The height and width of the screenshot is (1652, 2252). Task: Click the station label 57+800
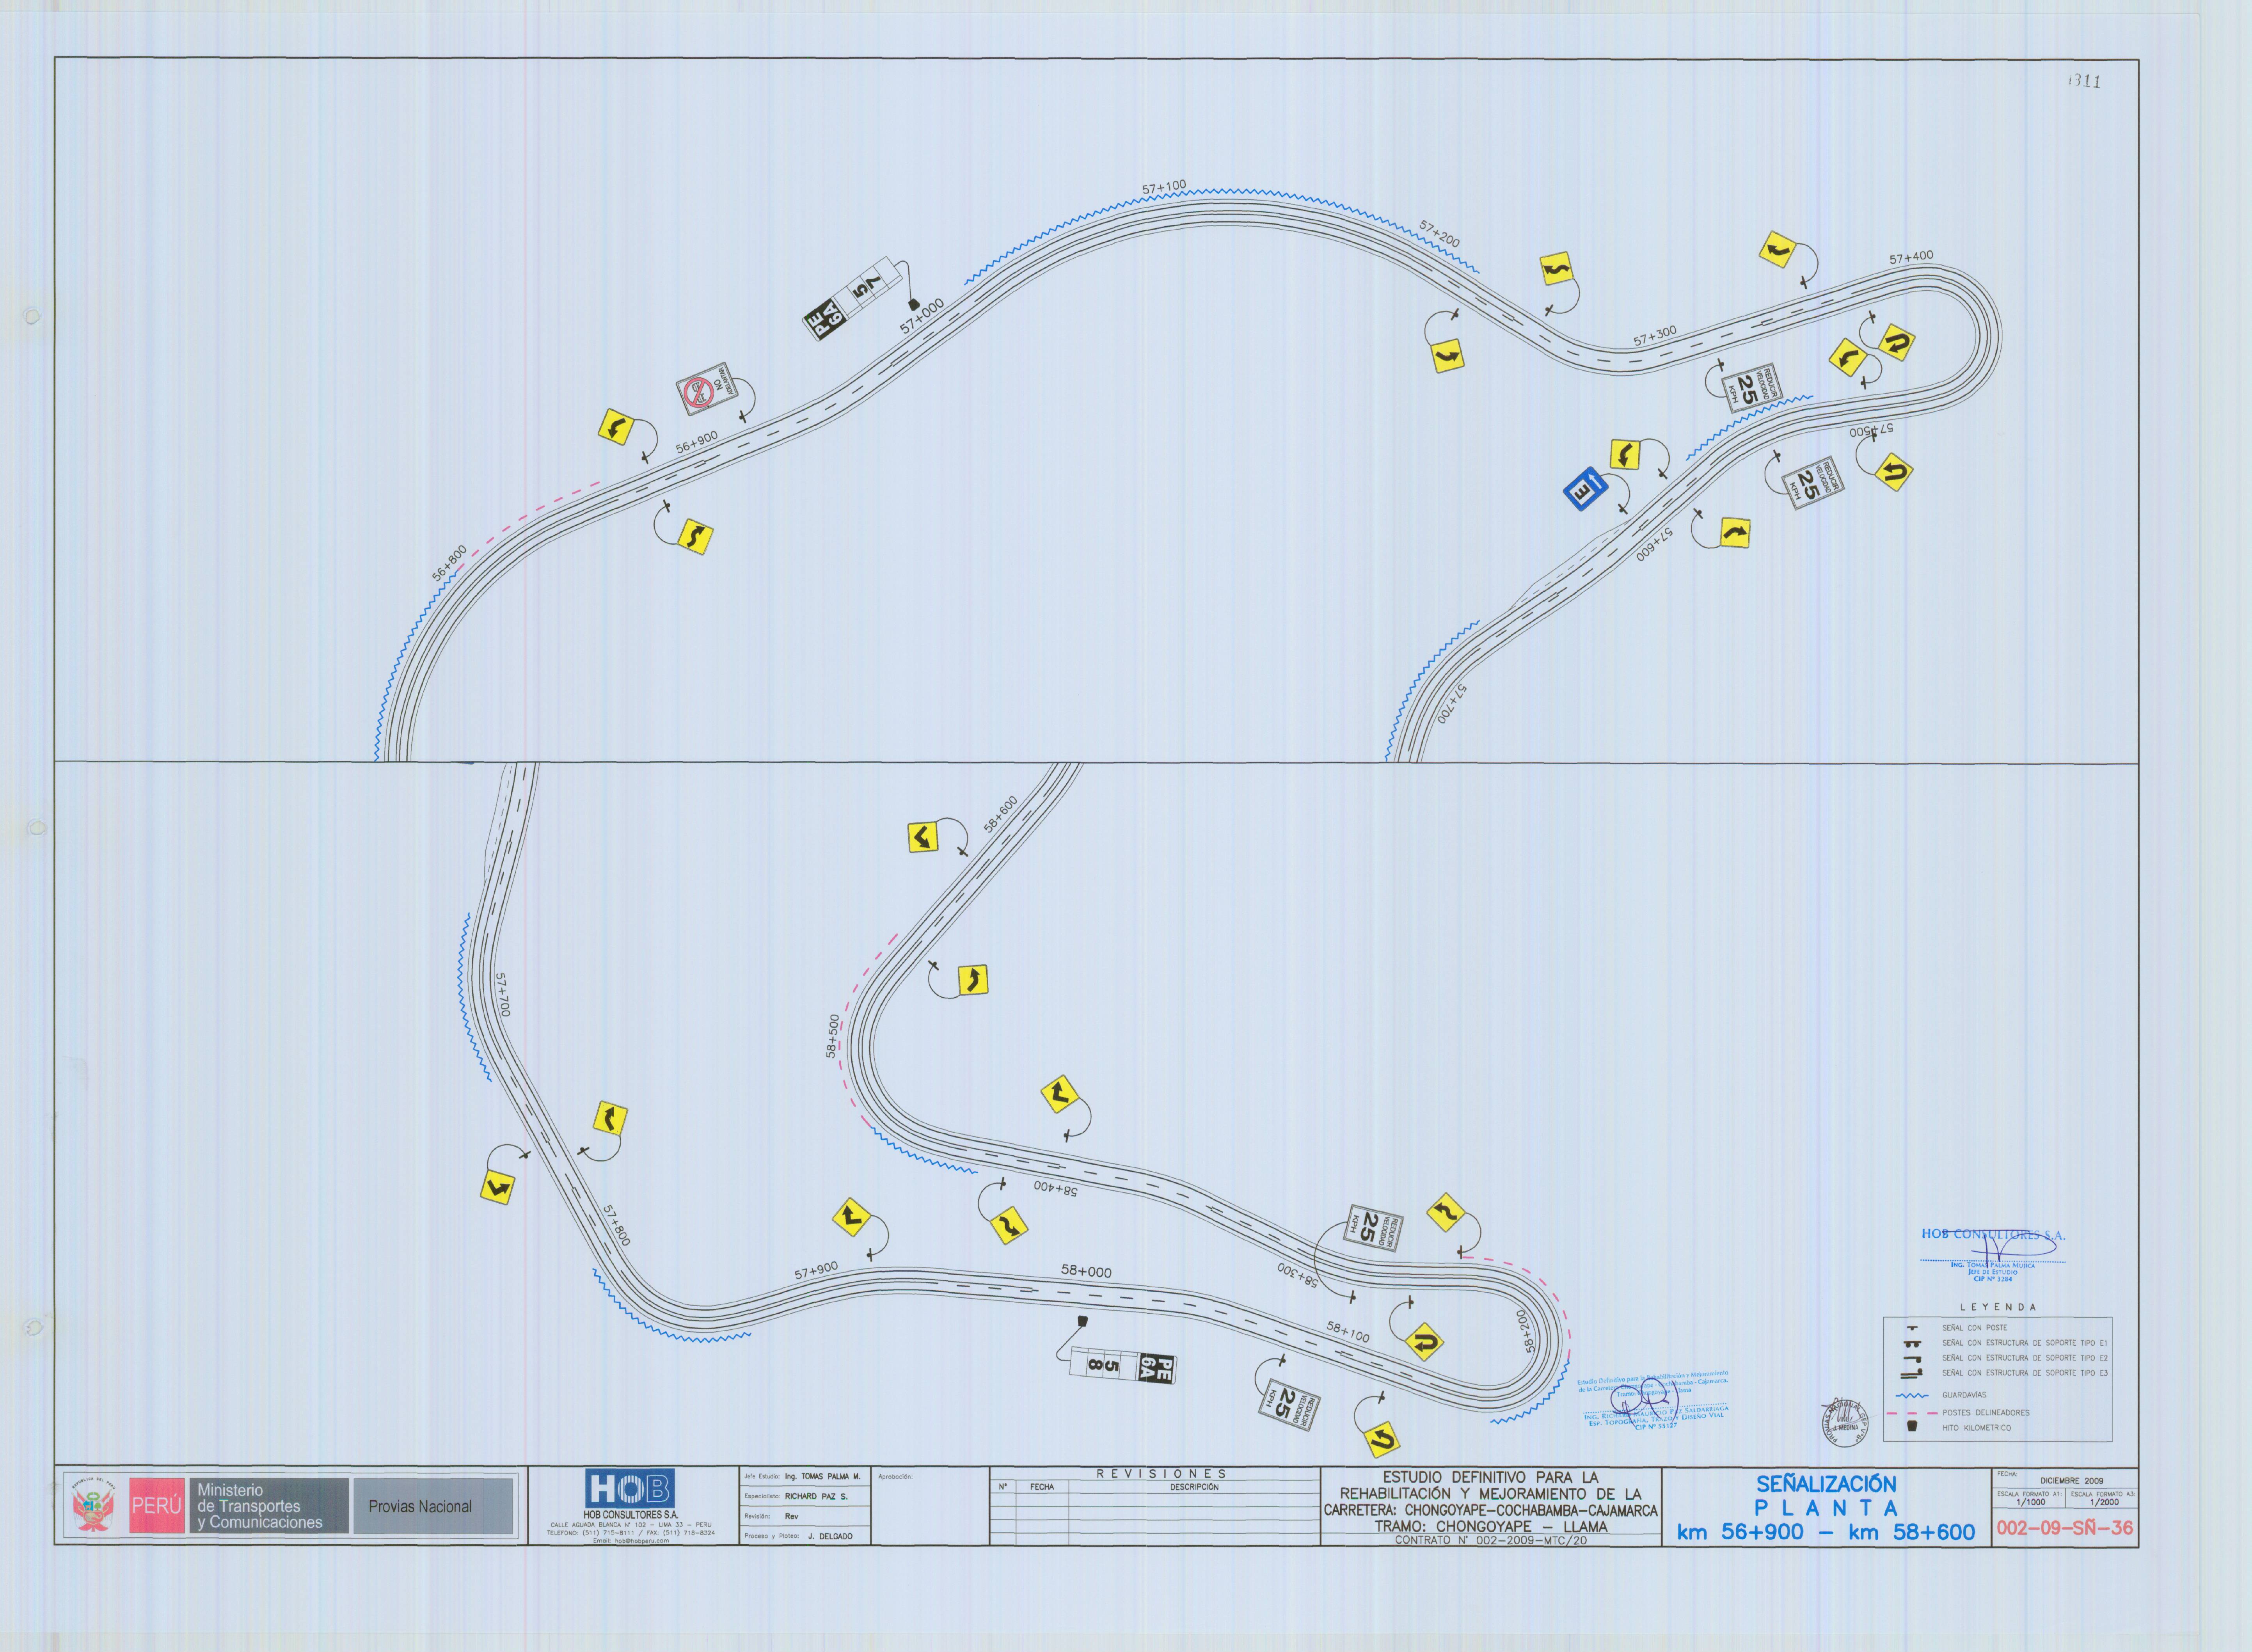pyautogui.click(x=616, y=1225)
